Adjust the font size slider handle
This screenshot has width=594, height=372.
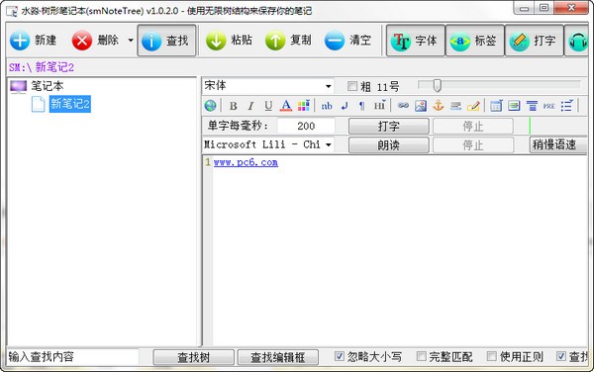pos(437,85)
